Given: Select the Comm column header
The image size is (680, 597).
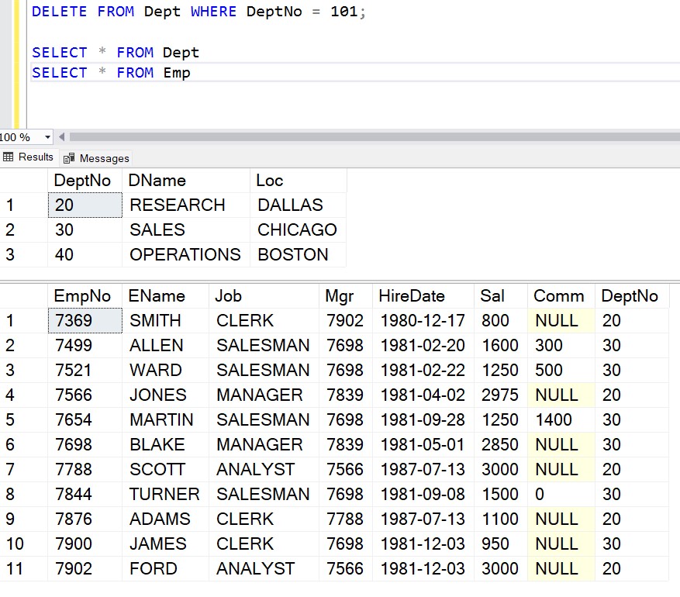Looking at the screenshot, I should (561, 296).
